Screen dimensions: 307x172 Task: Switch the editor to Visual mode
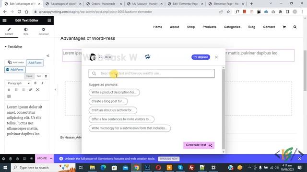coord(29,76)
